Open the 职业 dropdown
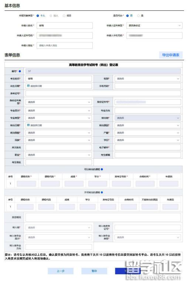Image resolution: width=187 pixels, height=285 pixels. click(x=58, y=155)
